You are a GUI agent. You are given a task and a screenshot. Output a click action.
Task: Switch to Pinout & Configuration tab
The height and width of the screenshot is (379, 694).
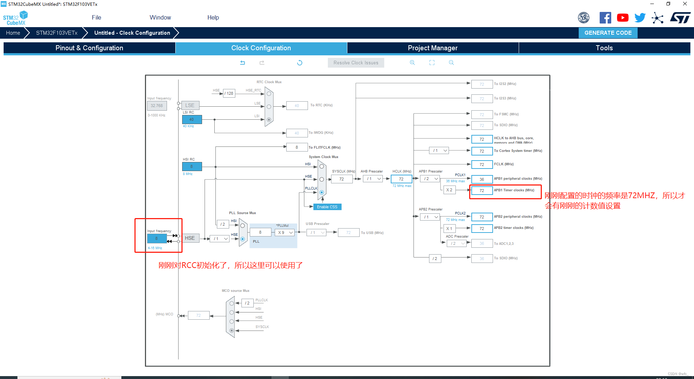tap(89, 48)
